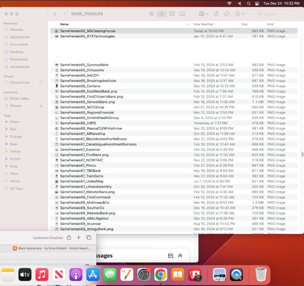Open the Trash in the Dock

click(261, 274)
